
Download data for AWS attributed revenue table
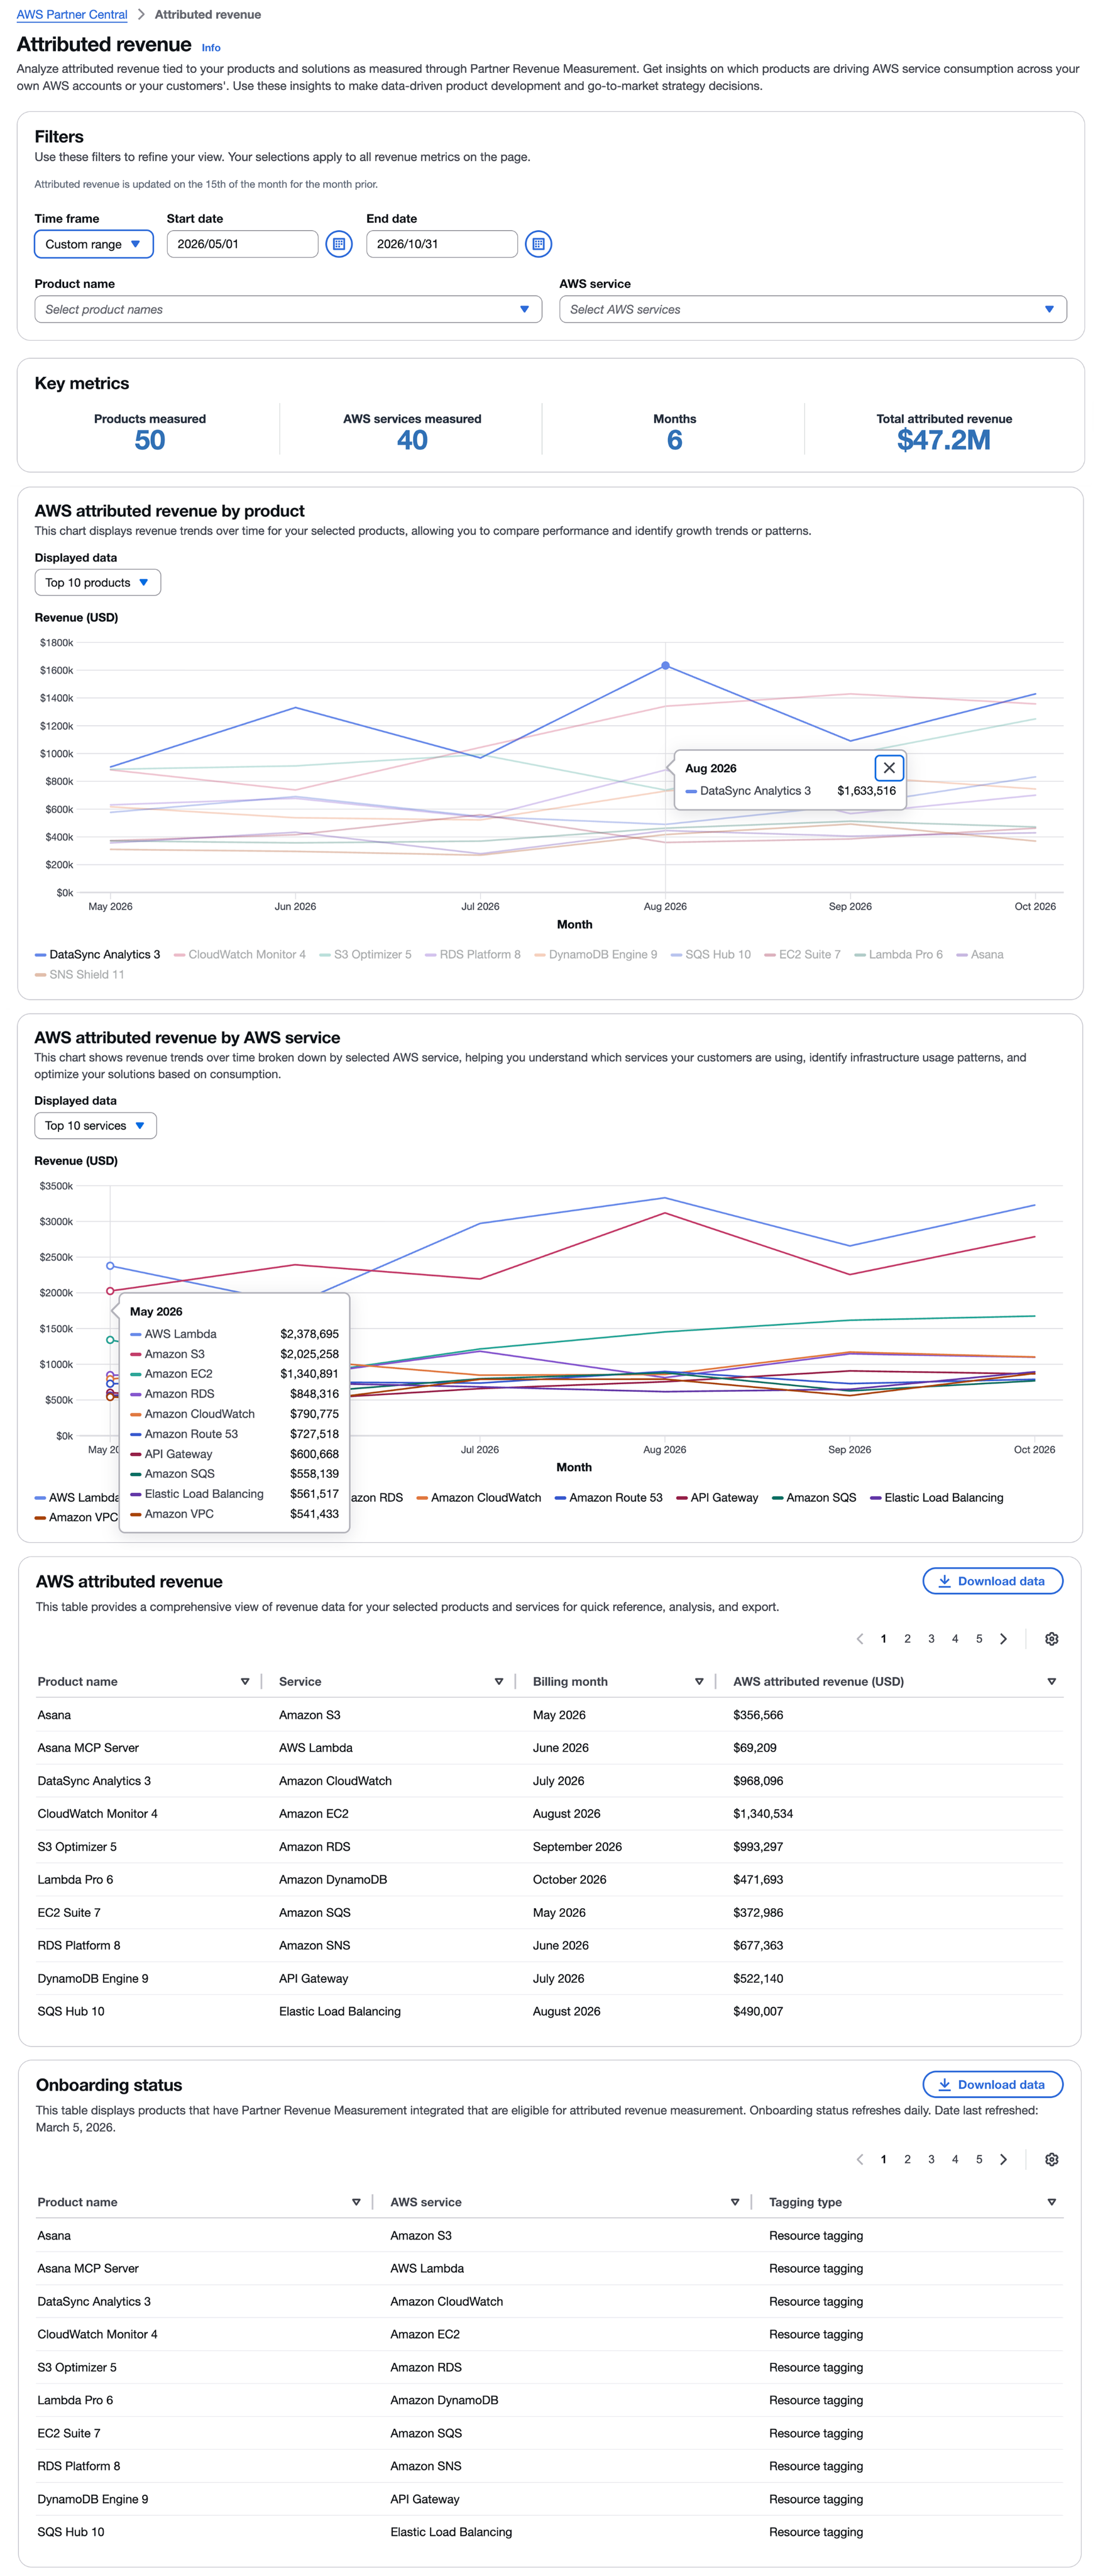992,1581
